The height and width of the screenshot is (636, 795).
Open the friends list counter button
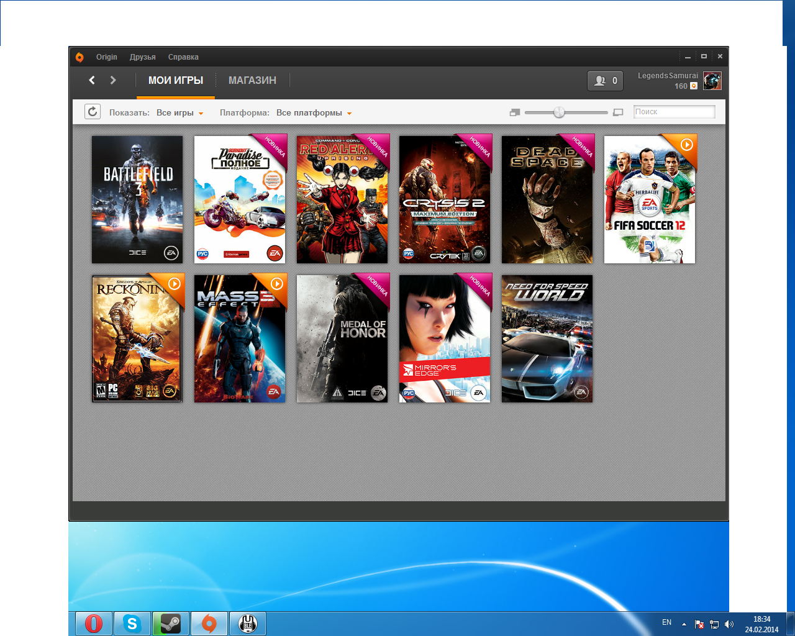tap(605, 81)
